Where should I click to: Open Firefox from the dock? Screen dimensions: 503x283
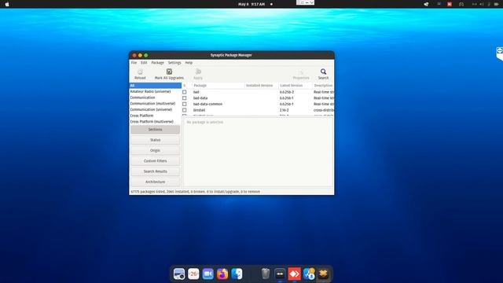point(222,274)
